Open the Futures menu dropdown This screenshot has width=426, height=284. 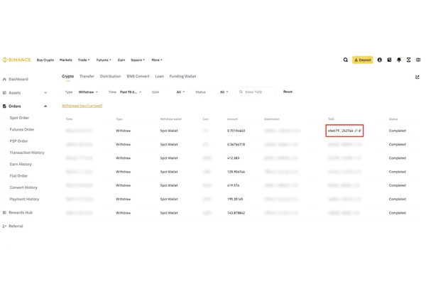point(104,60)
